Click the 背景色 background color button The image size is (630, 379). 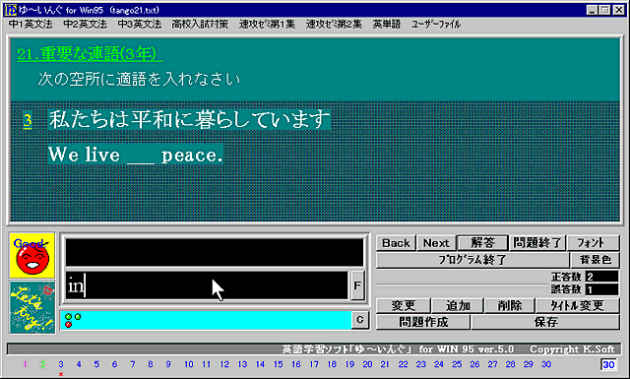pyautogui.click(x=595, y=260)
